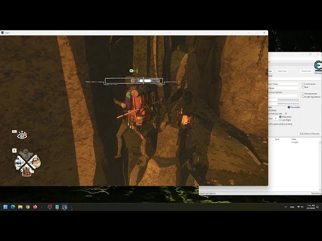Select the Last Digits radio button
Screen dimensions: 322x241
coord(280,120)
